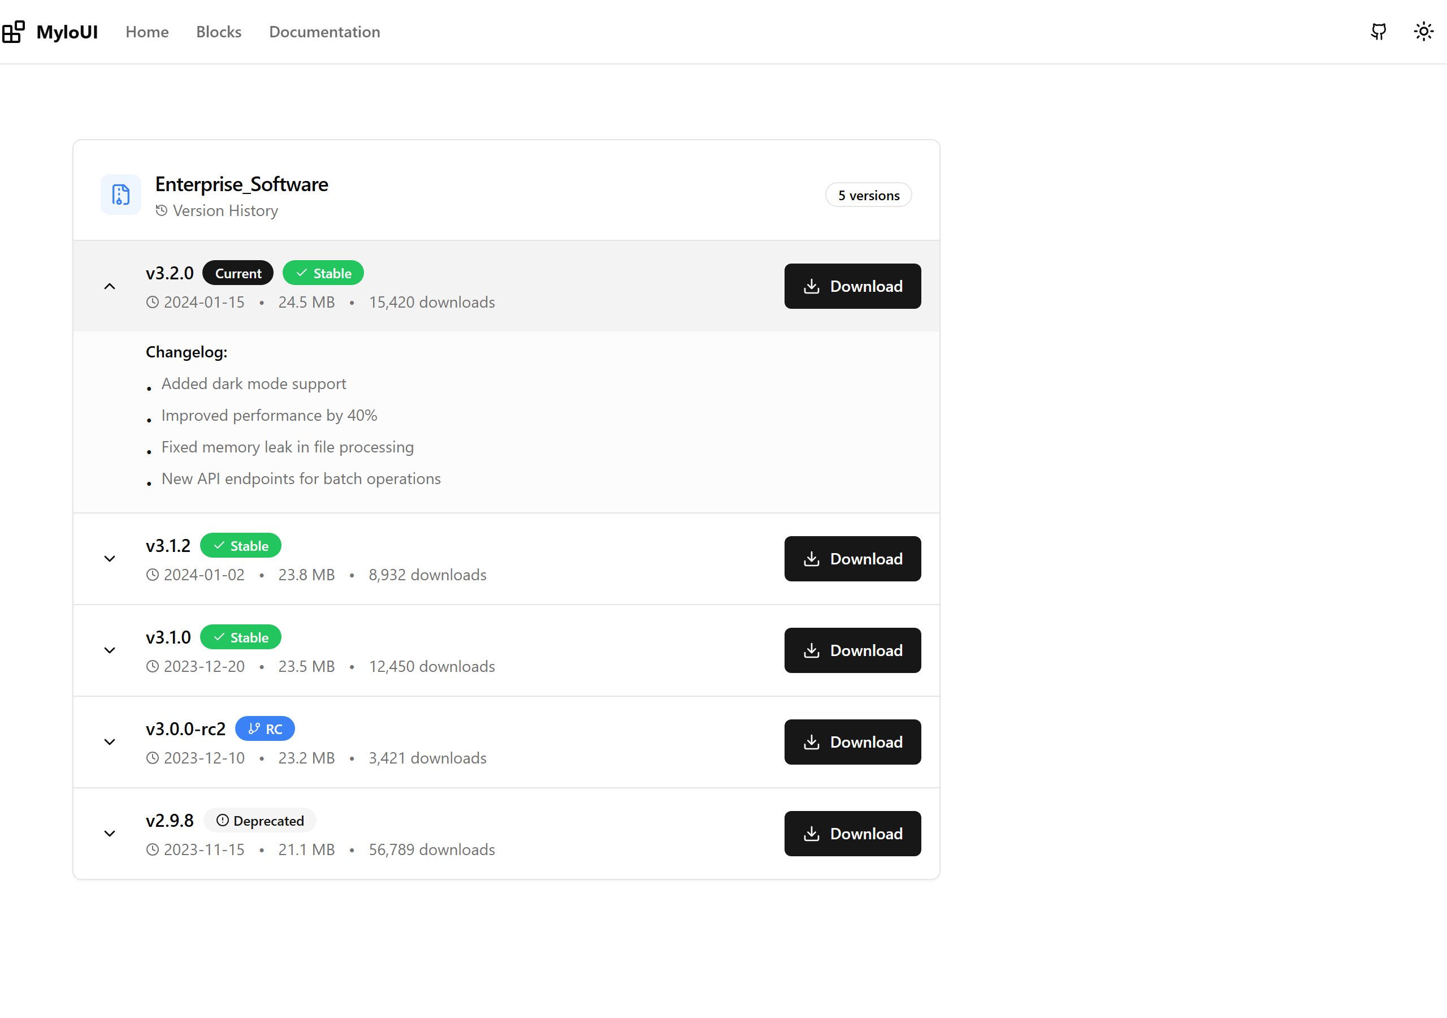Select the Enterprise_Software title
This screenshot has height=1018, width=1447.
pos(242,184)
